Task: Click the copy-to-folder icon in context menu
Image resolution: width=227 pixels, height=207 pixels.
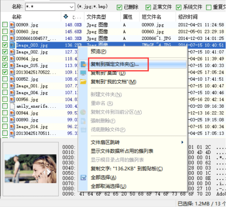Action: [x=83, y=64]
